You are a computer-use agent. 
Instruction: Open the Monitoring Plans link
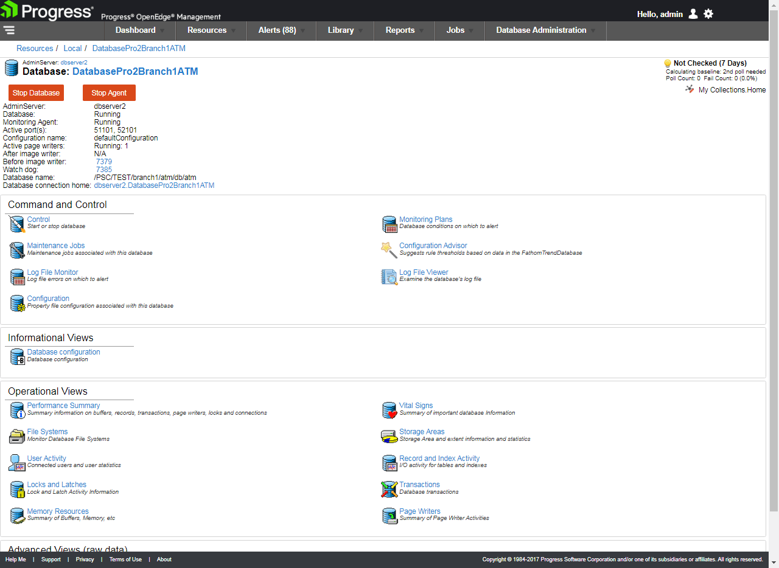[x=425, y=220]
